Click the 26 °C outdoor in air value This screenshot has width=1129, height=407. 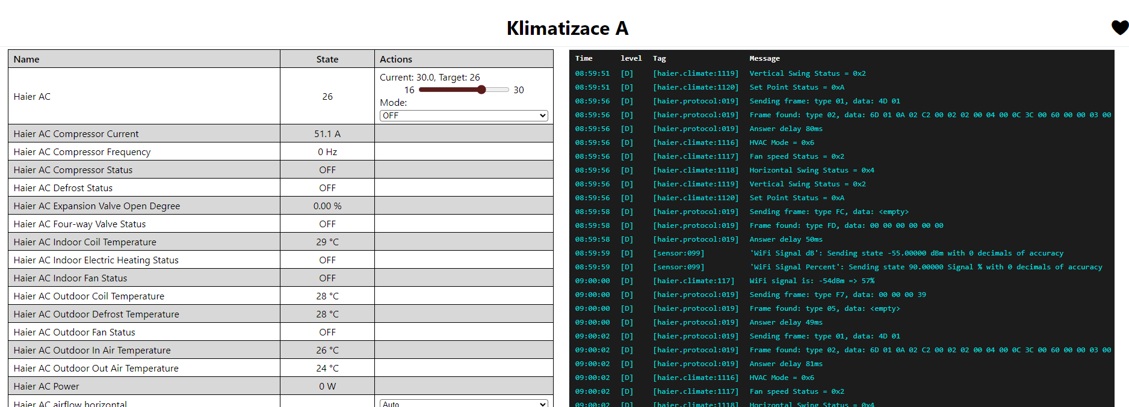click(327, 350)
